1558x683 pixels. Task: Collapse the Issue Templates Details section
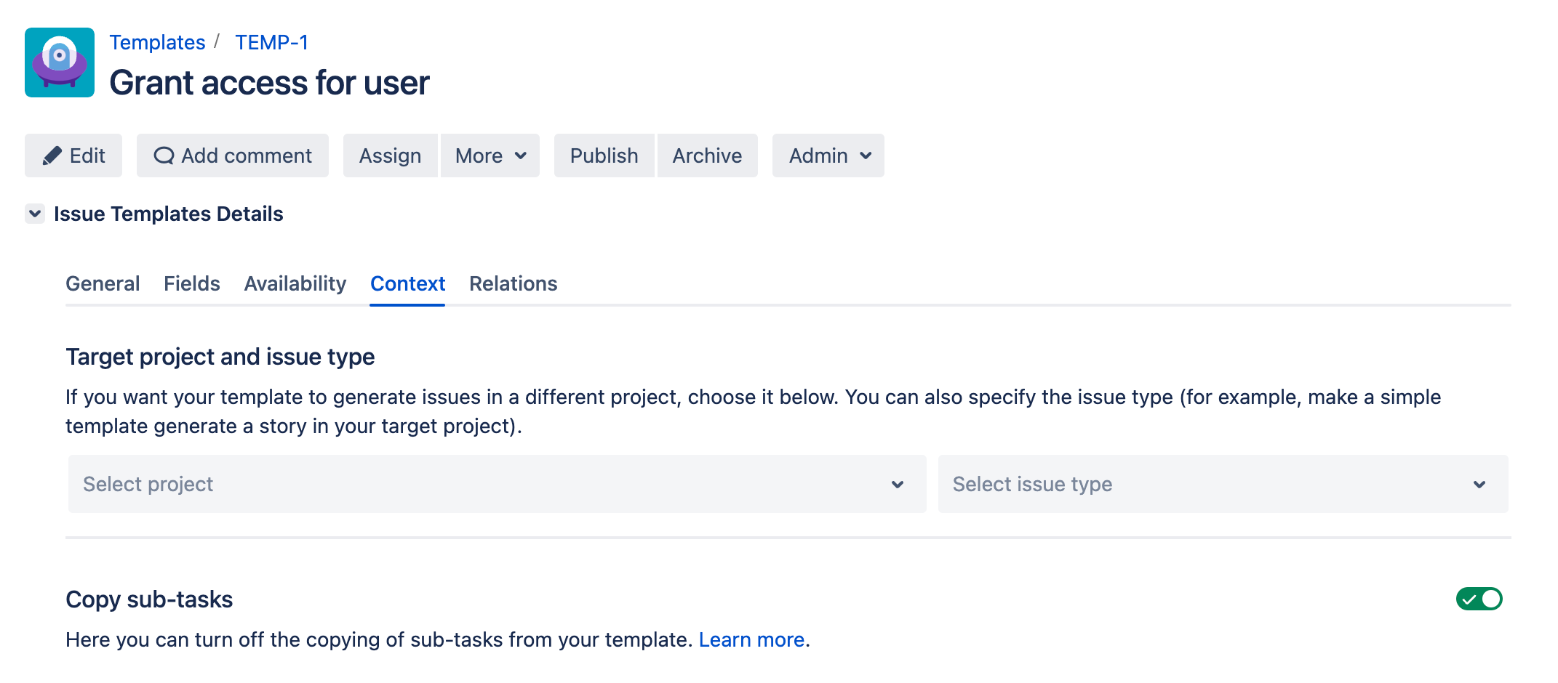tap(35, 214)
